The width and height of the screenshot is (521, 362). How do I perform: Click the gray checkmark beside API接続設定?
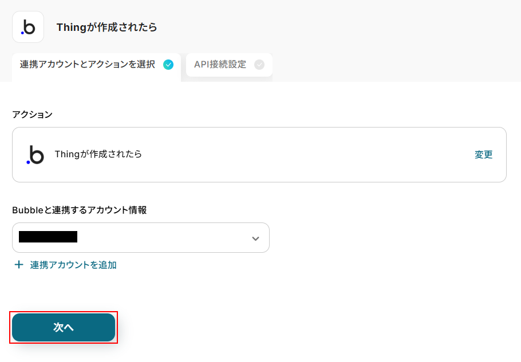259,65
